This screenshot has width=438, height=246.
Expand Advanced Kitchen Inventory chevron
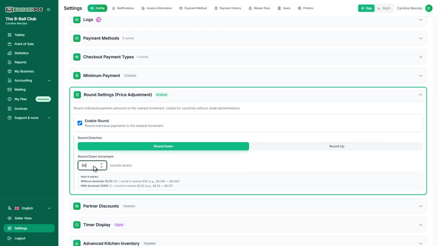click(x=421, y=244)
